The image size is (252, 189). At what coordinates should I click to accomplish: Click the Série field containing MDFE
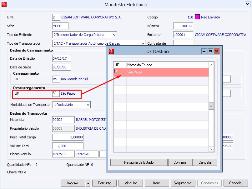(x=60, y=26)
